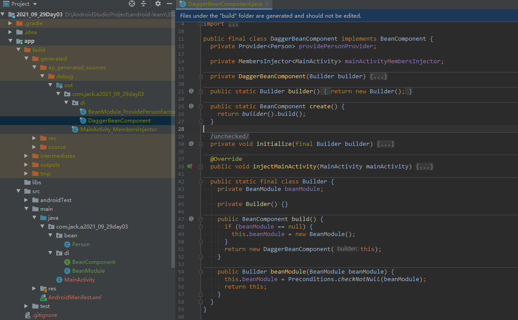Collapse the src folder
This screenshot has height=320, width=518.
pyautogui.click(x=19, y=191)
